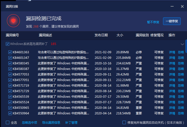187x127 pixels.
Task: Show 详情 of KB4577053
Action: point(172,74)
